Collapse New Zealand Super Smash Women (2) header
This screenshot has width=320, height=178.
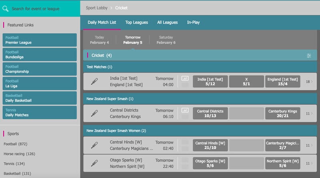[200, 131]
